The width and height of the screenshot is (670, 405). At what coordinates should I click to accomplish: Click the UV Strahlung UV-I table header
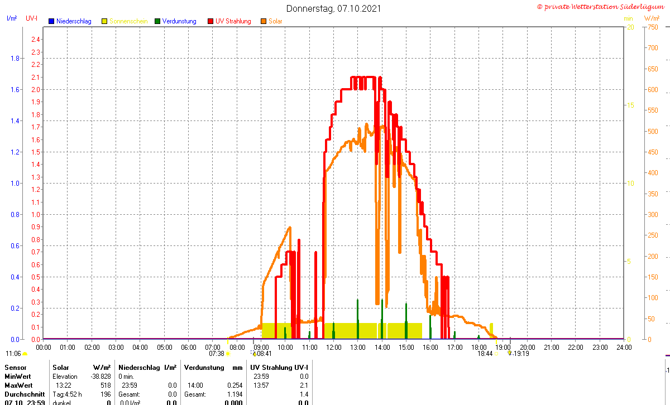coord(279,368)
